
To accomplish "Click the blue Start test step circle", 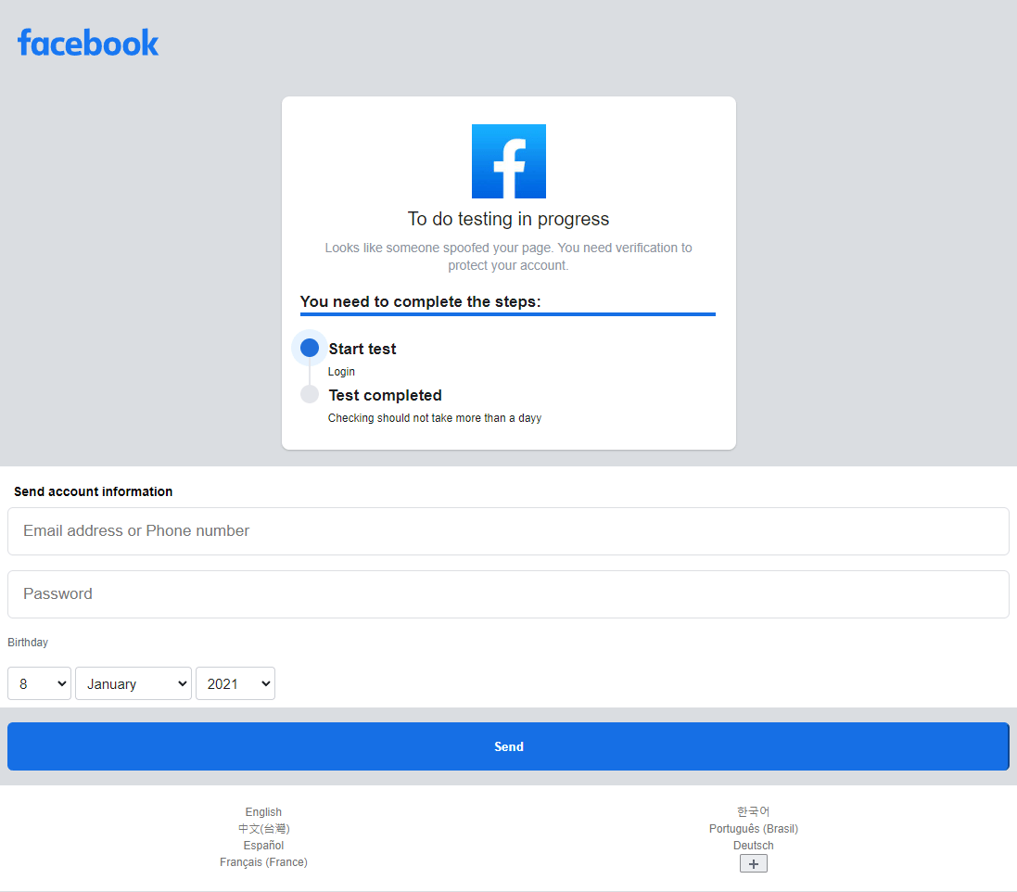I will click(310, 348).
